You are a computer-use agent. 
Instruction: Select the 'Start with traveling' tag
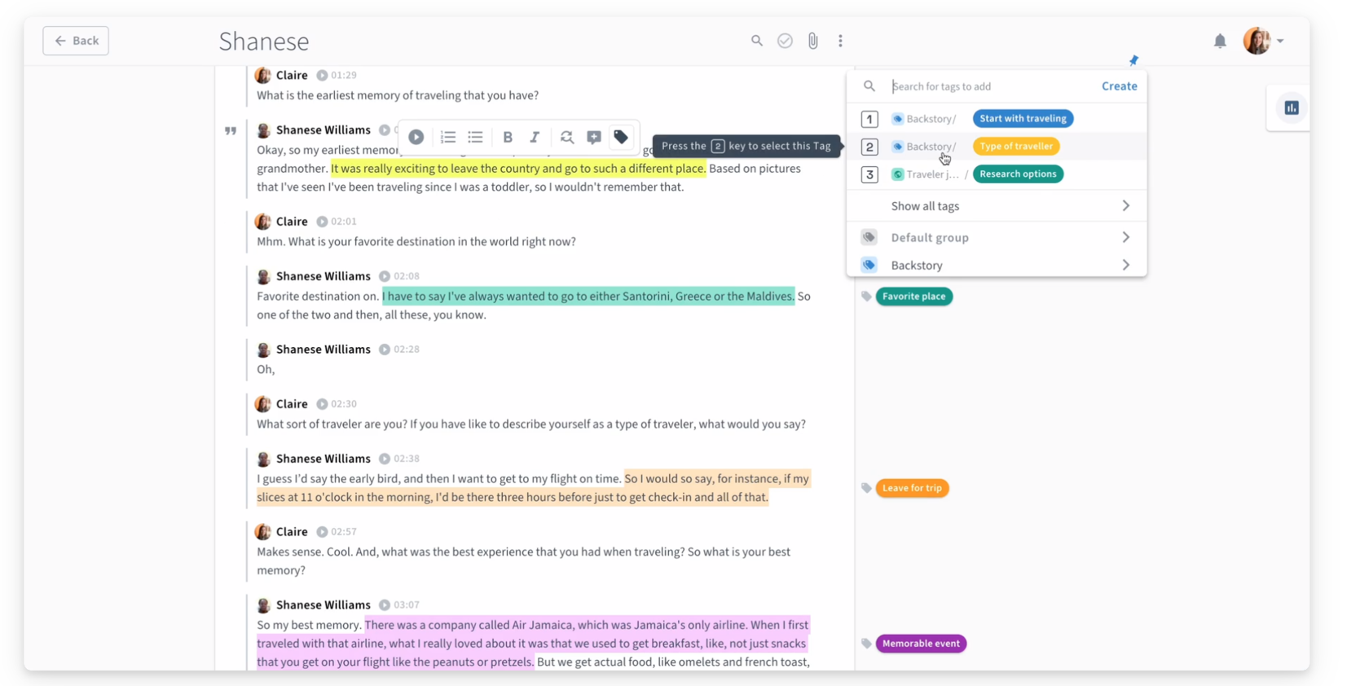[1023, 118]
